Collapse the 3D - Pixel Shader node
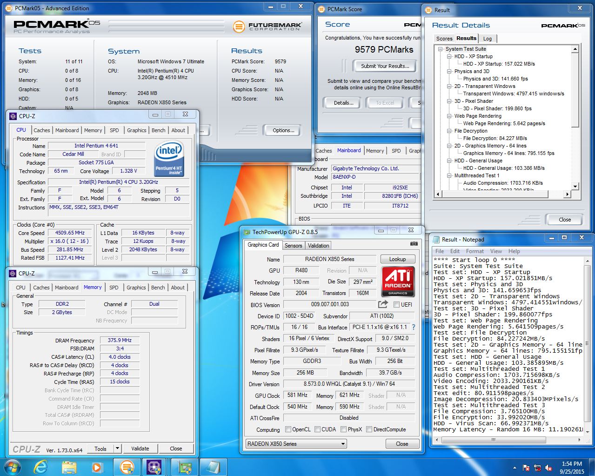Image resolution: width=595 pixels, height=476 pixels. coord(449,101)
